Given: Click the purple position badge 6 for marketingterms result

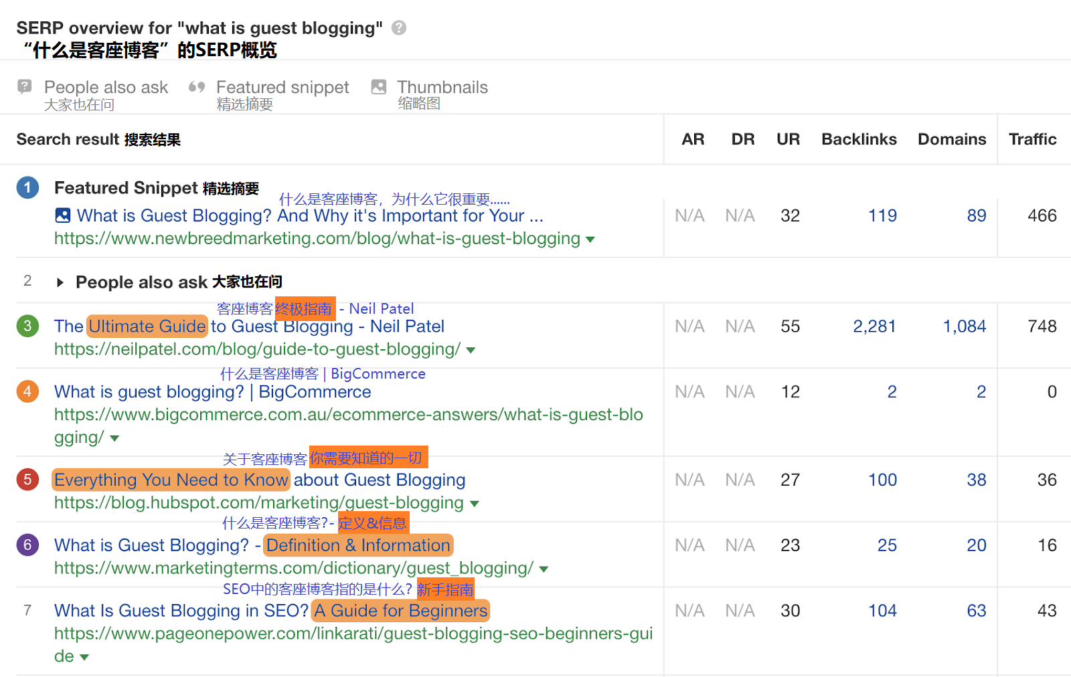Looking at the screenshot, I should tap(27, 545).
